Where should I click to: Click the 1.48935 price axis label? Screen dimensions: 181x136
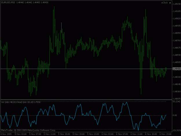(177, 26)
